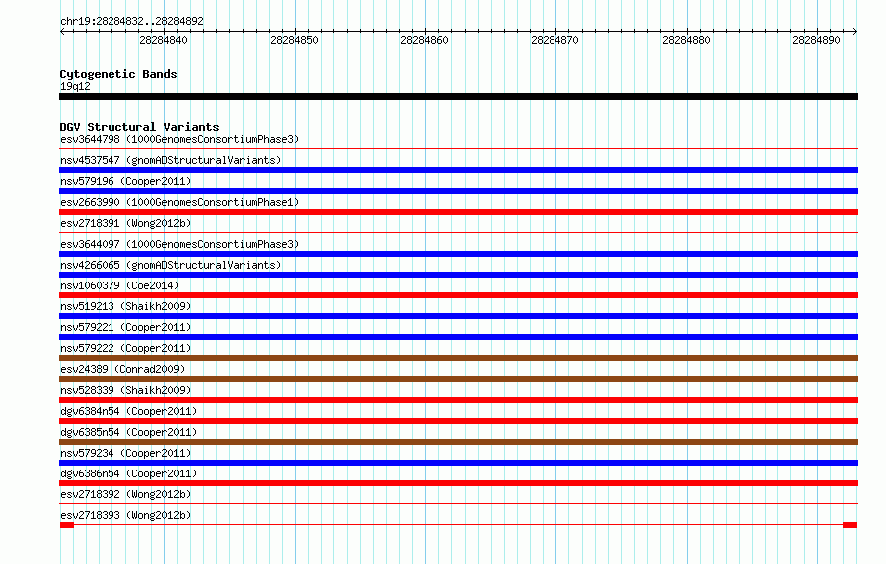The height and width of the screenshot is (564, 886).
Task: Click the left red end block of esv2718393
Action: [x=67, y=525]
